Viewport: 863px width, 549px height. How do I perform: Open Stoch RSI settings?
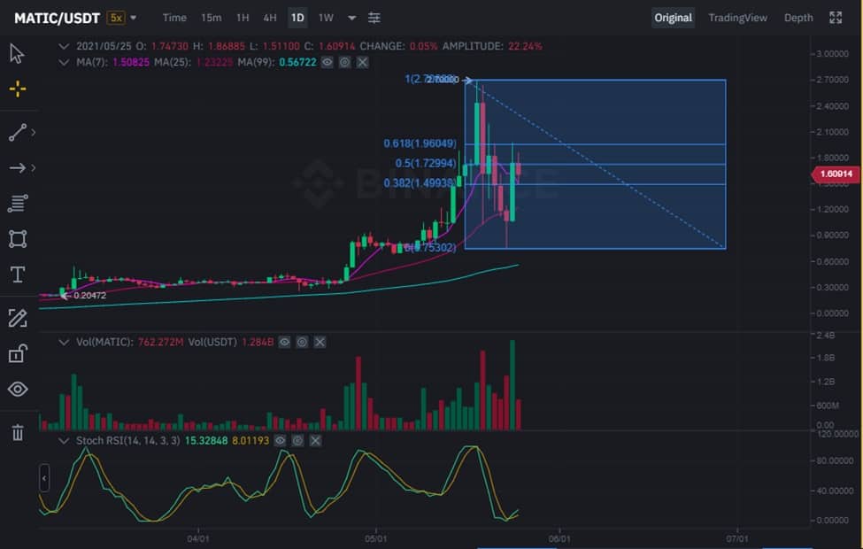click(x=297, y=440)
